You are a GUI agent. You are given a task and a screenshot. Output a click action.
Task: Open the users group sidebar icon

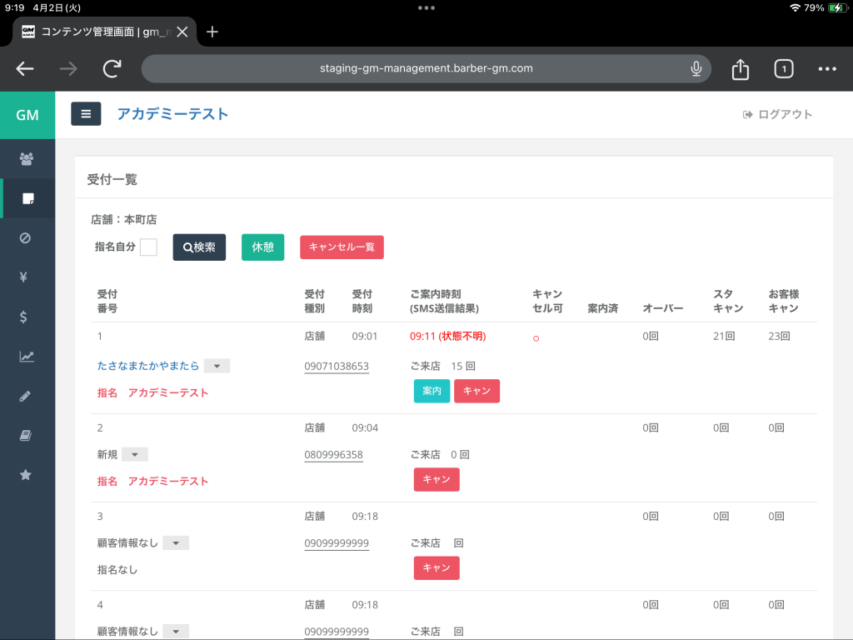point(27,159)
